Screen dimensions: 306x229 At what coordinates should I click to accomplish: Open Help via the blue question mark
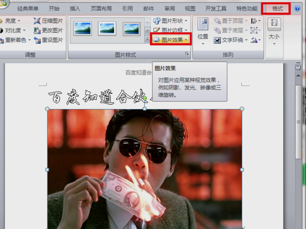(297, 8)
